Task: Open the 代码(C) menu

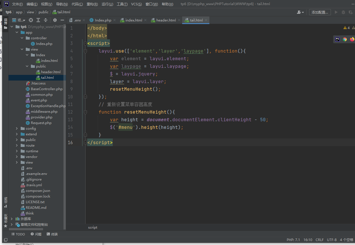Action: [x=77, y=4]
